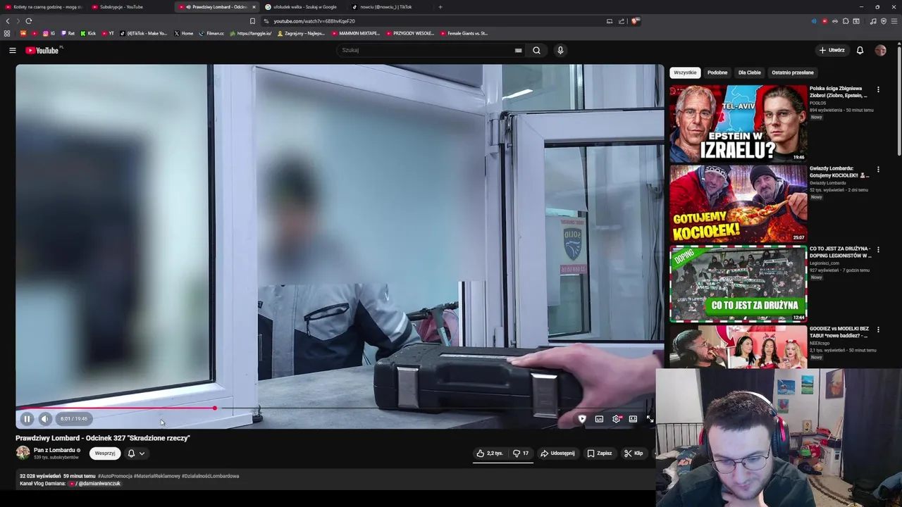The image size is (902, 507).
Task: Open the Co to jest za drużyna thumbnail
Action: 738,283
